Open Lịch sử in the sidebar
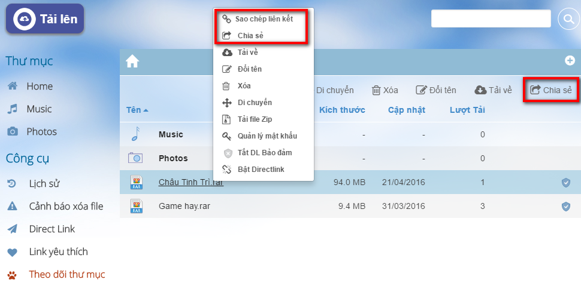581x283 pixels. tap(44, 184)
